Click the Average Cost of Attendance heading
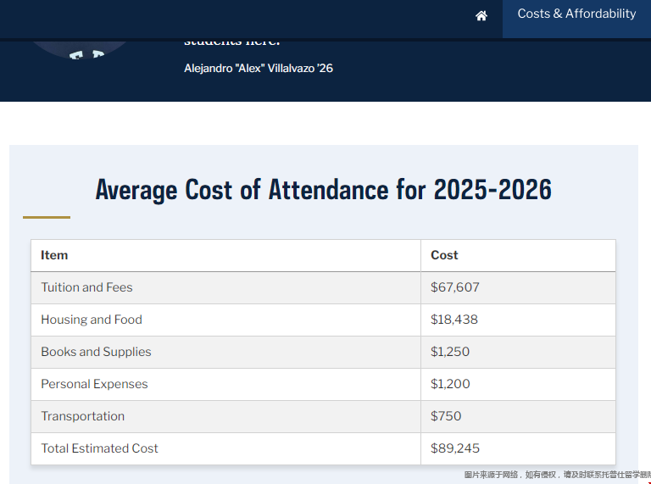 pyautogui.click(x=323, y=189)
